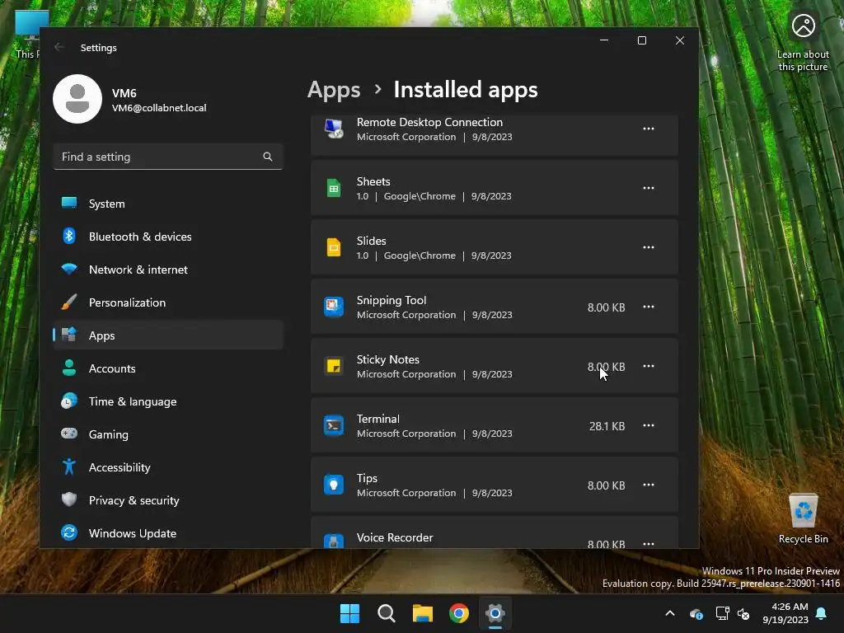This screenshot has height=633, width=844.
Task: Click the search magnifier in Find a setting
Action: click(x=268, y=157)
